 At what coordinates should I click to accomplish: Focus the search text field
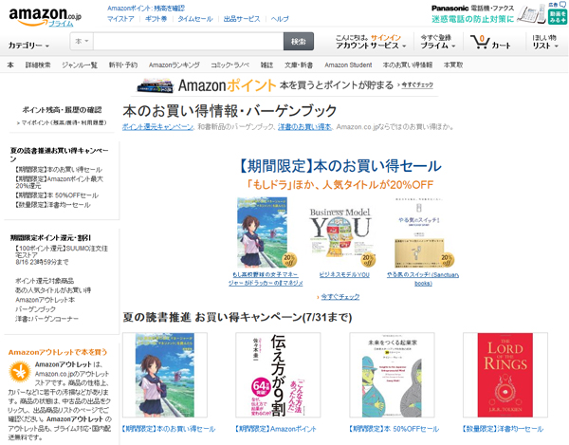189,42
